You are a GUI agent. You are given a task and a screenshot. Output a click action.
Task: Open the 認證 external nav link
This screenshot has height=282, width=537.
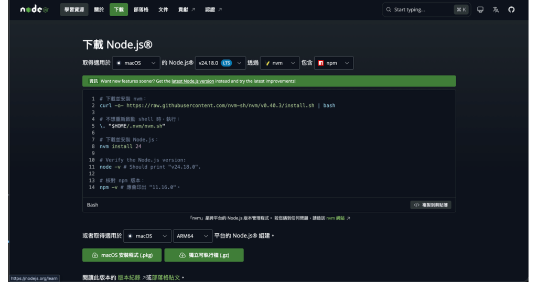click(x=213, y=9)
